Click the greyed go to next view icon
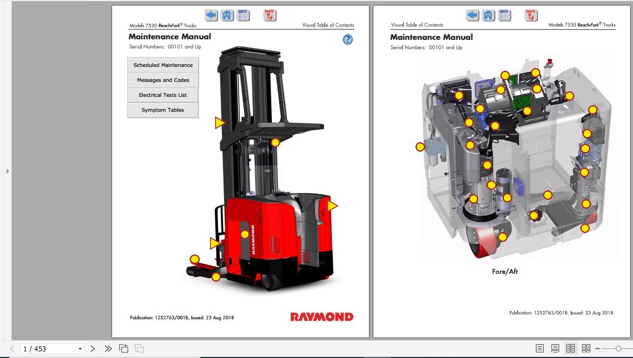The height and width of the screenshot is (358, 633). tap(139, 349)
